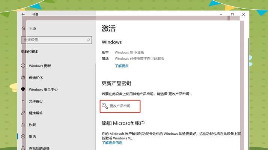
Task: Click the Windows 已使用数字许可证激活 status text
Action: coord(140,58)
